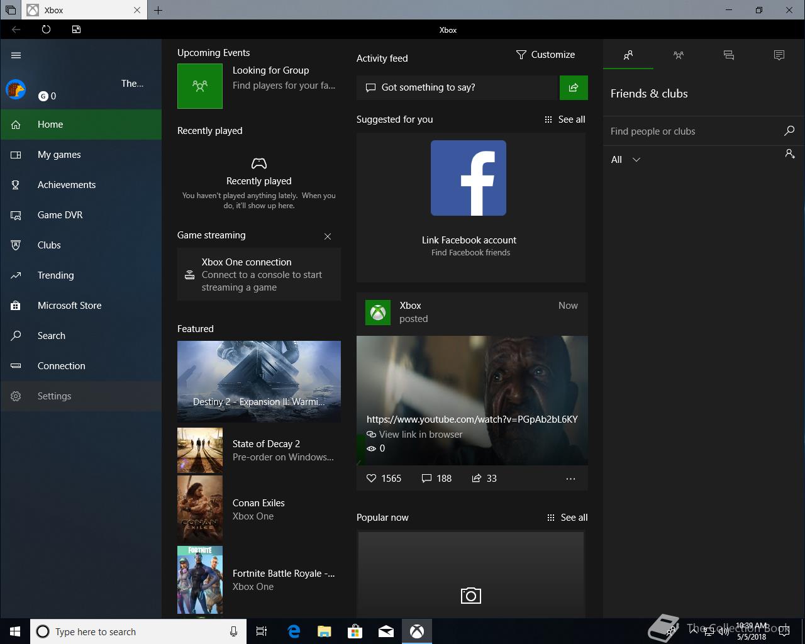The image size is (805, 644).
Task: Click Find people or clubs field
Action: click(692, 131)
